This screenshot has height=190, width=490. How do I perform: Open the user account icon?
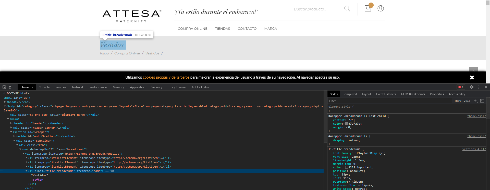point(381,8)
